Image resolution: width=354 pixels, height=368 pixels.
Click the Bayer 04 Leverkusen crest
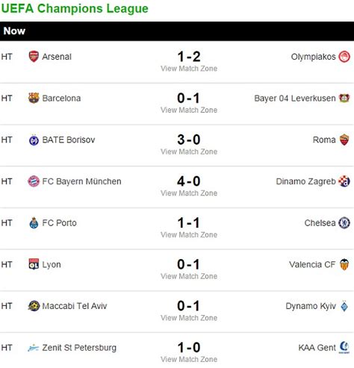pos(344,98)
